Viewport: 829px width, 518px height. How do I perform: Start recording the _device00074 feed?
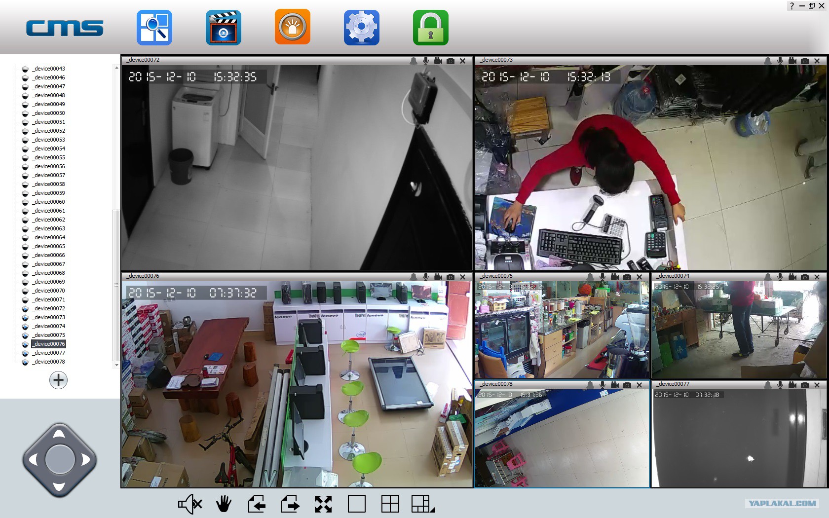pos(792,277)
